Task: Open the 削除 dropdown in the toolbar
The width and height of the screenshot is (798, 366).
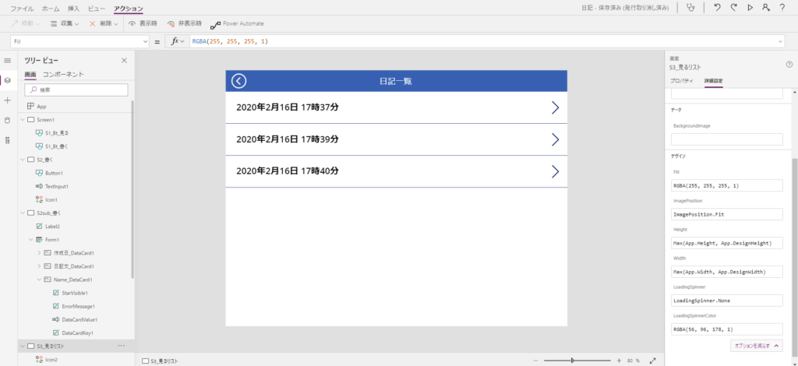Action: point(104,24)
